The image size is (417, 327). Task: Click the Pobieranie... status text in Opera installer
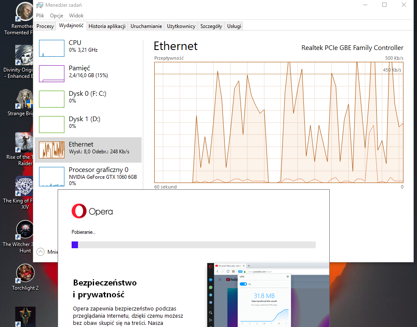click(83, 232)
